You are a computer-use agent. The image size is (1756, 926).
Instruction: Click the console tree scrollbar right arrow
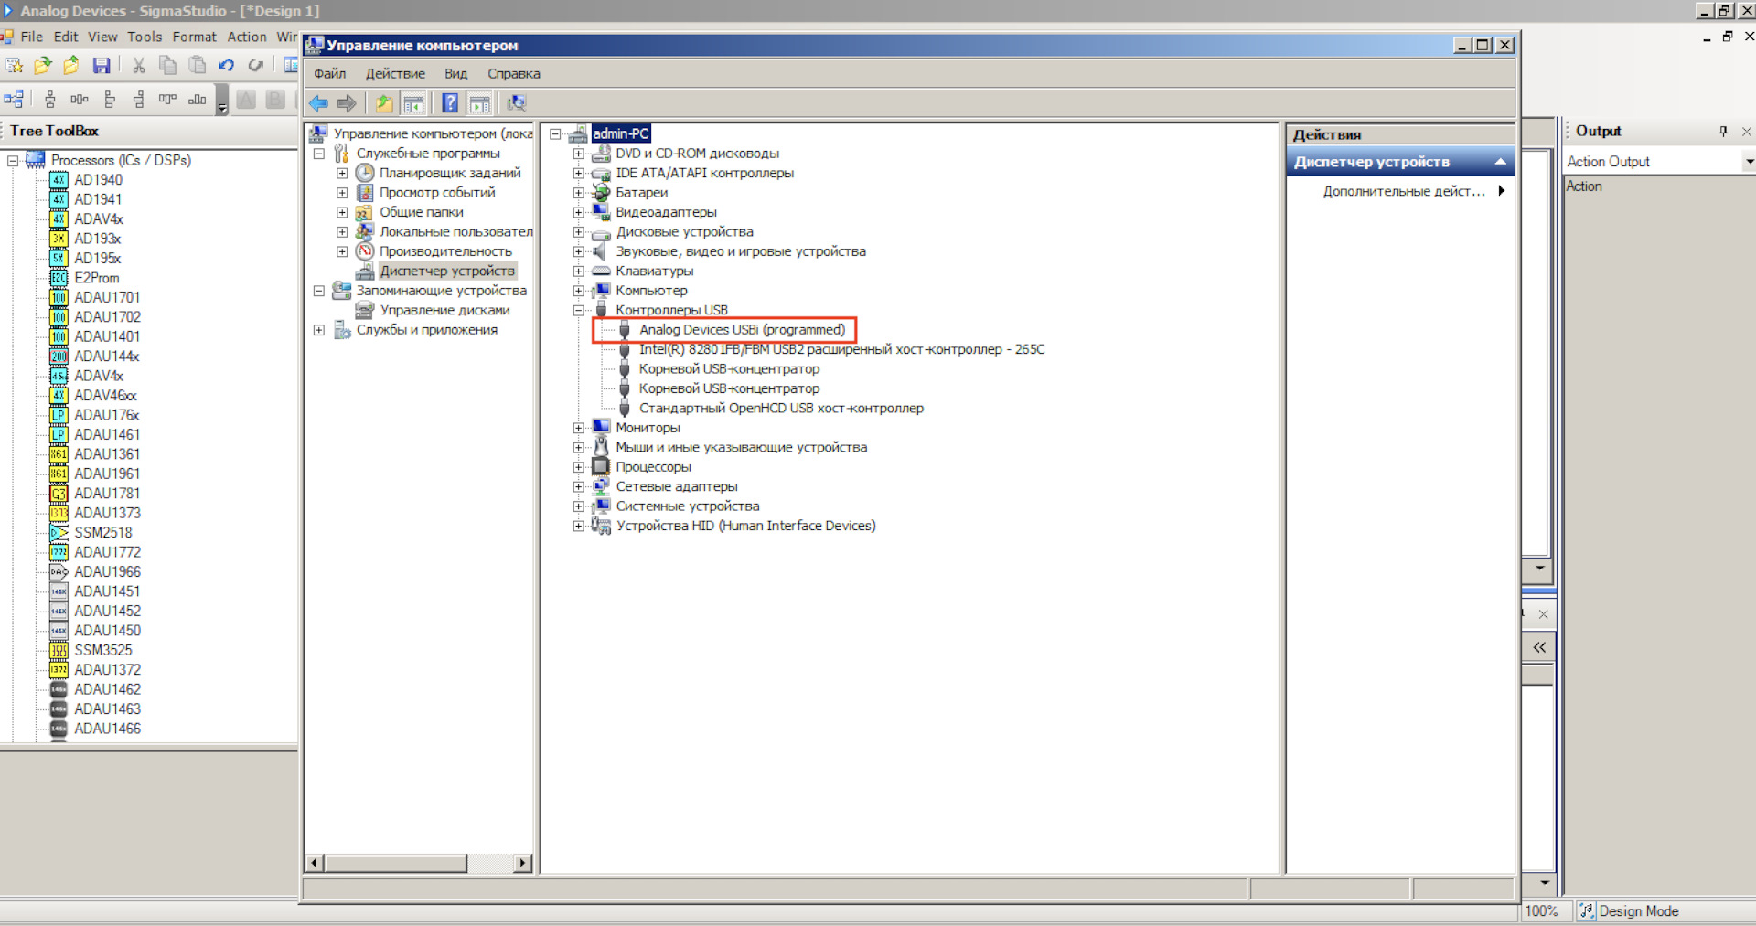pos(523,863)
